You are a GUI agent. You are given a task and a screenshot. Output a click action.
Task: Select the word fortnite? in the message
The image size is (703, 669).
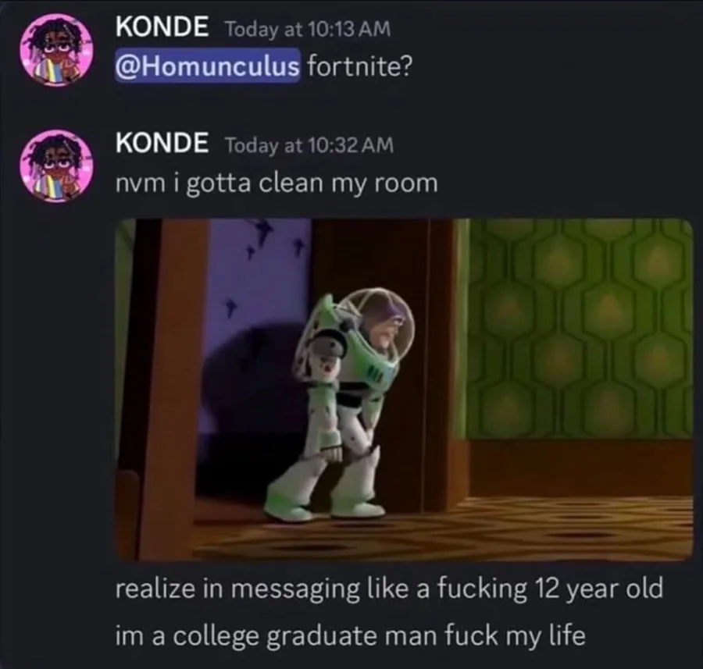(359, 66)
